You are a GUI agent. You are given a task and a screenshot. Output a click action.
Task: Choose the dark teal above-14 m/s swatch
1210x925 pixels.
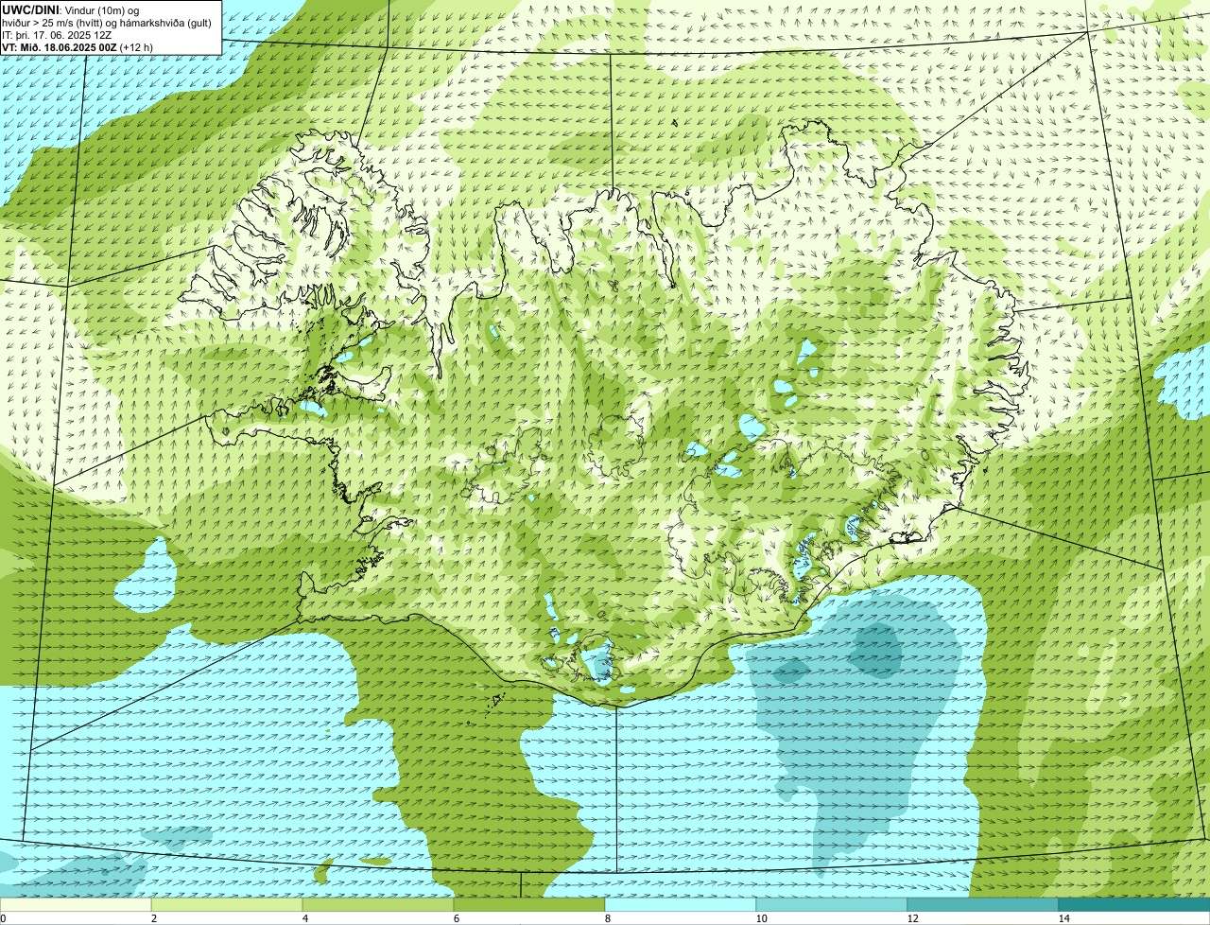coord(1134,904)
